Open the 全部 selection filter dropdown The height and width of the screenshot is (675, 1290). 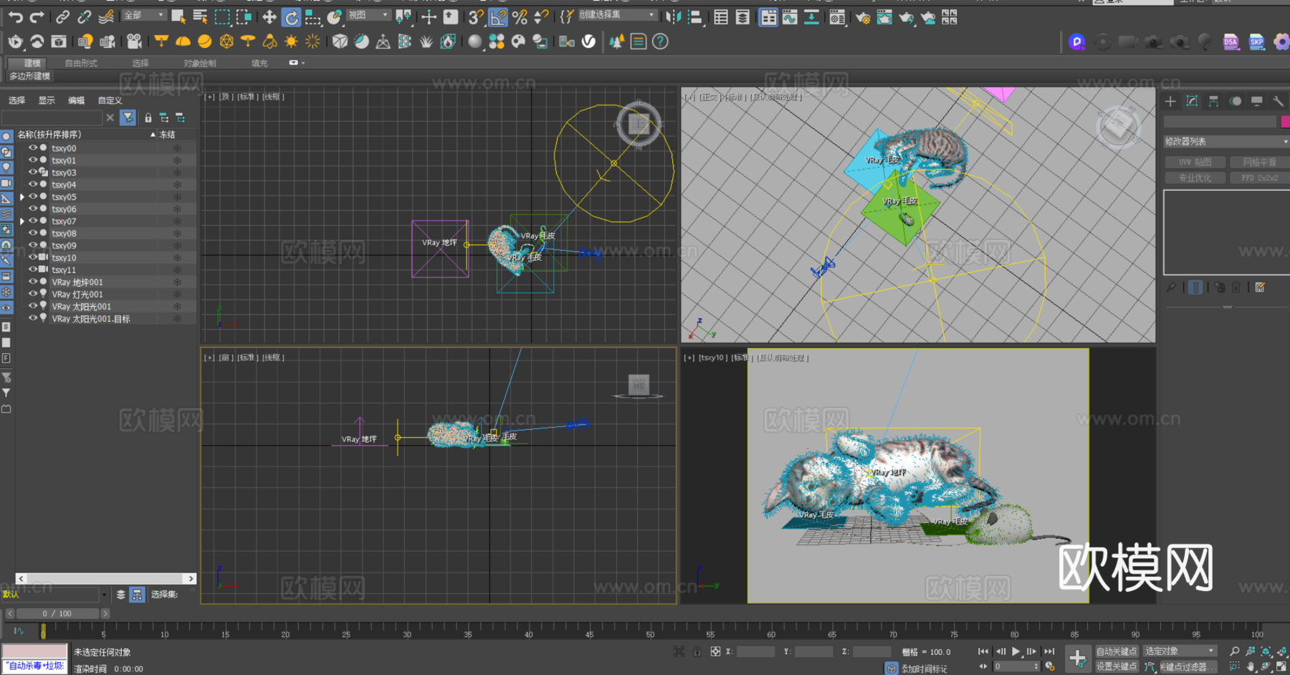[x=144, y=15]
